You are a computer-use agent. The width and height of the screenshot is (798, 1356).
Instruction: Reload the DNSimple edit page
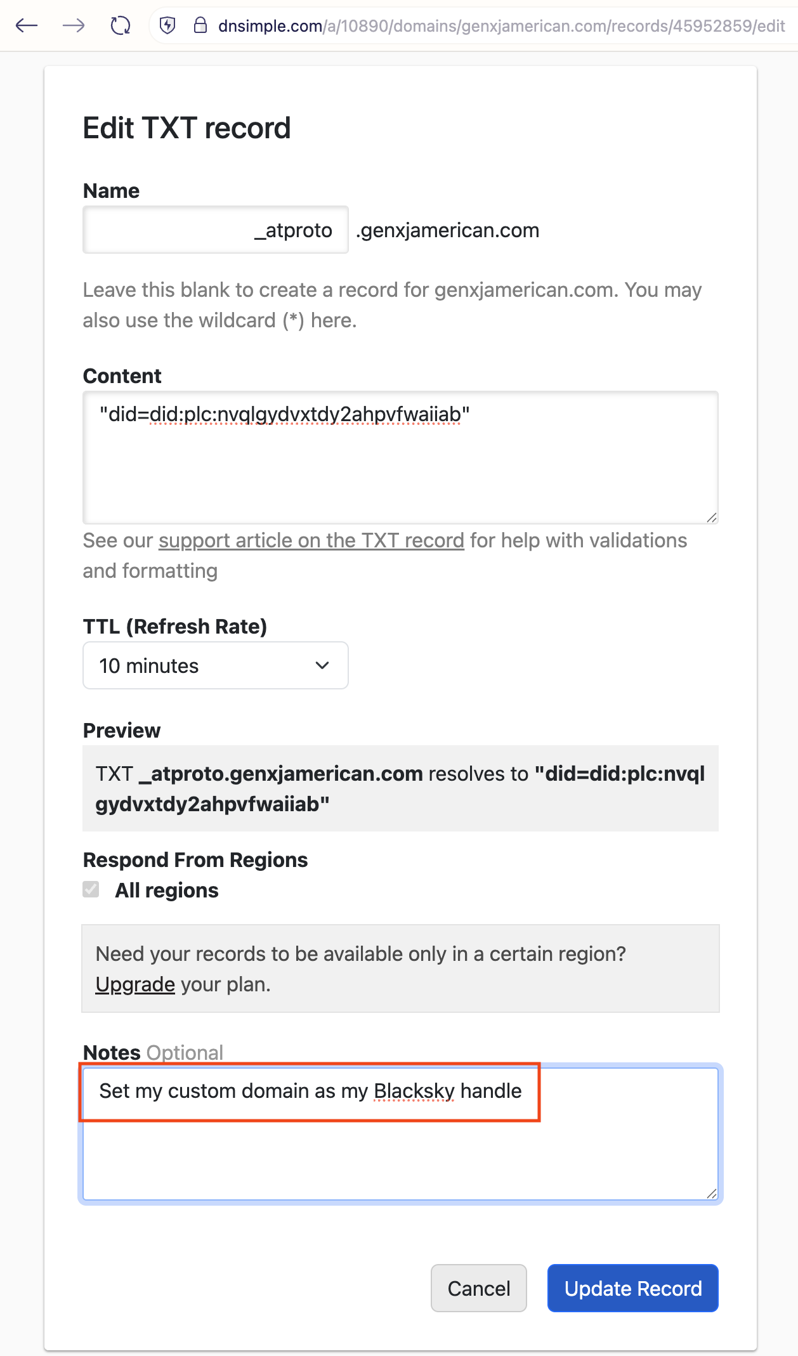pos(119,25)
